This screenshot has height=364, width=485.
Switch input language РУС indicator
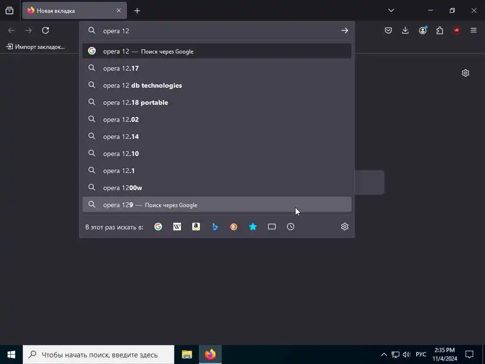point(421,355)
